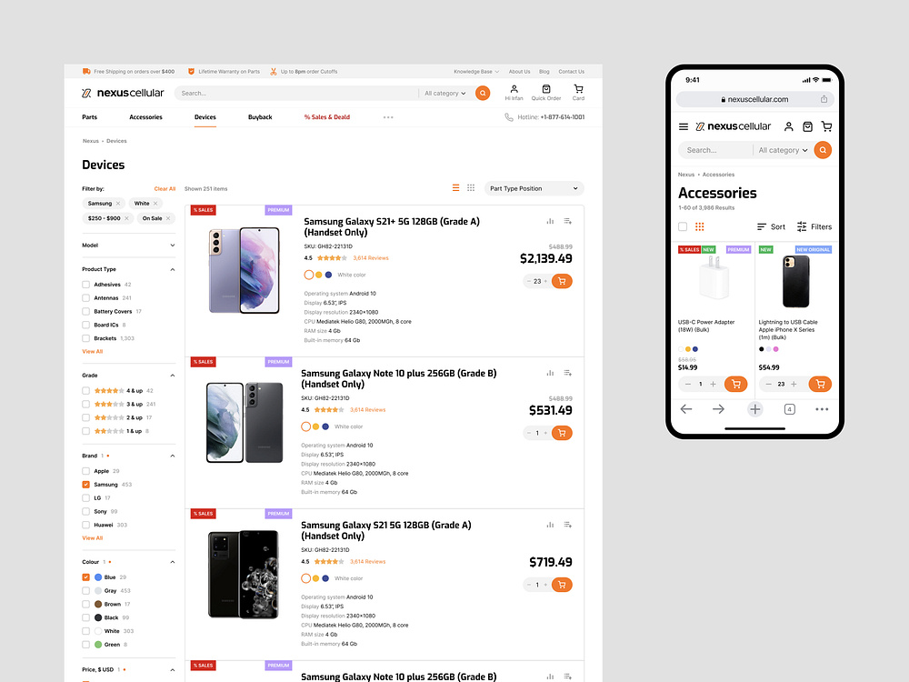Image resolution: width=909 pixels, height=682 pixels.
Task: Switch to the Devices navigation tab
Action: click(x=205, y=116)
